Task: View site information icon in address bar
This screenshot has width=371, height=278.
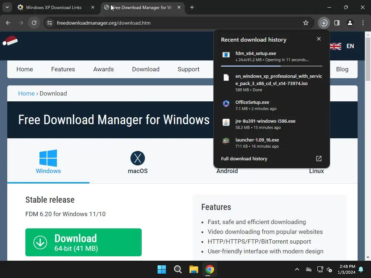Action: coord(50,23)
